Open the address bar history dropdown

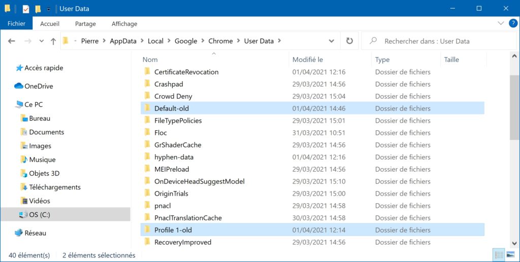331,41
